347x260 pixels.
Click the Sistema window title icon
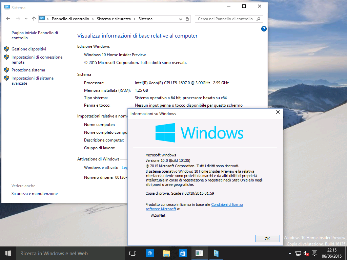coord(7,7)
